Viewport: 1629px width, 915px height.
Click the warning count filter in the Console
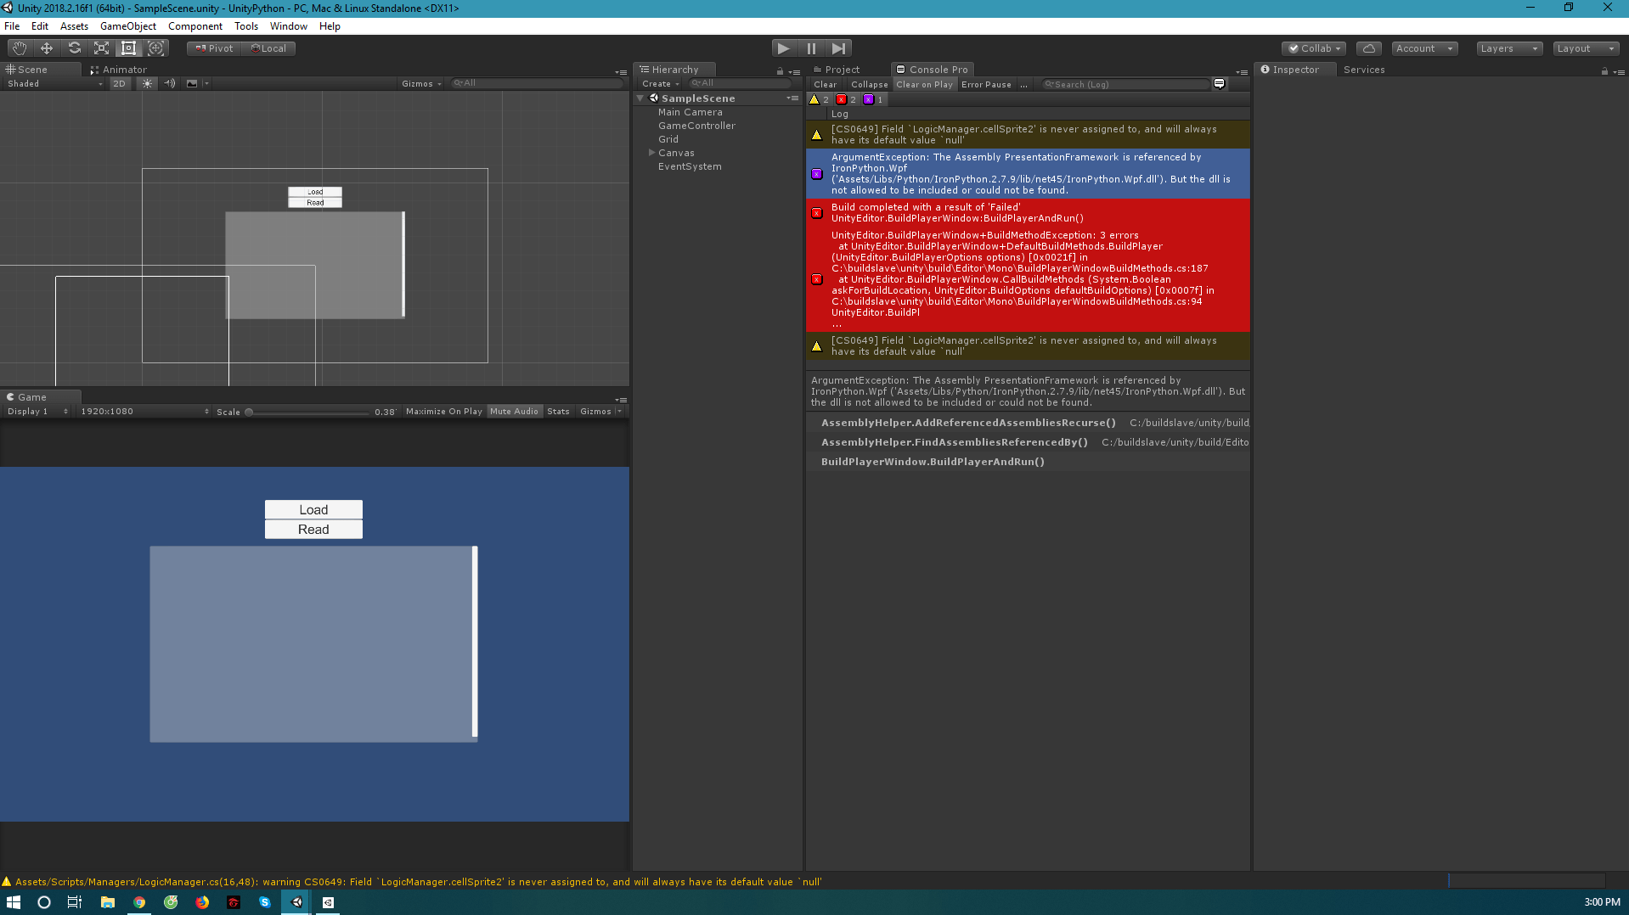coord(820,98)
